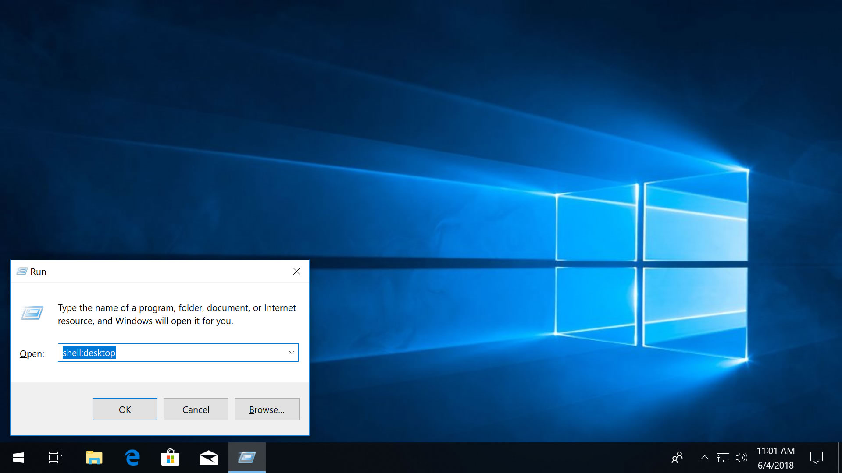Open the volume speaker icon
Screen dimensions: 842x473
[741, 458]
